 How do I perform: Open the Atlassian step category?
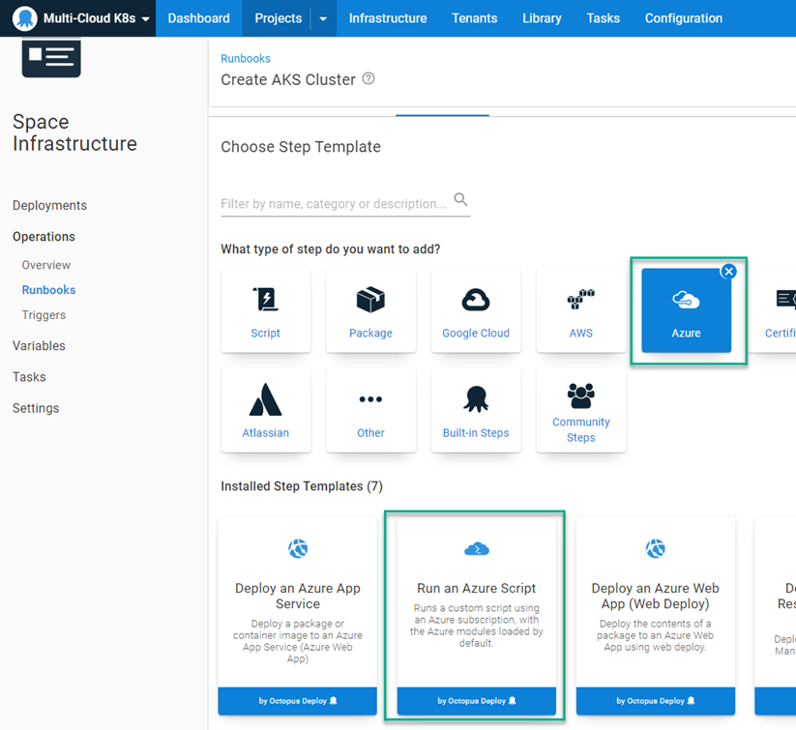pyautogui.click(x=265, y=409)
